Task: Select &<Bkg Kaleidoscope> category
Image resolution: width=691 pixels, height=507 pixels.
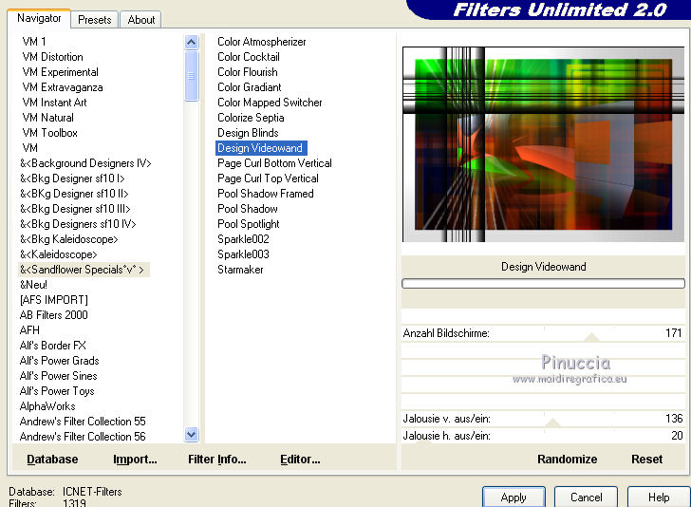Action: coord(68,239)
